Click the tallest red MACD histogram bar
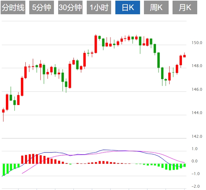The height and width of the screenshot is (190, 206). click(x=33, y=159)
